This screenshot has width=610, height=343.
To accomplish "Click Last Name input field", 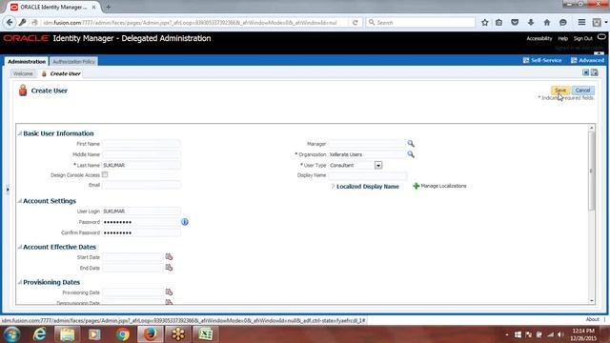I will click(141, 165).
